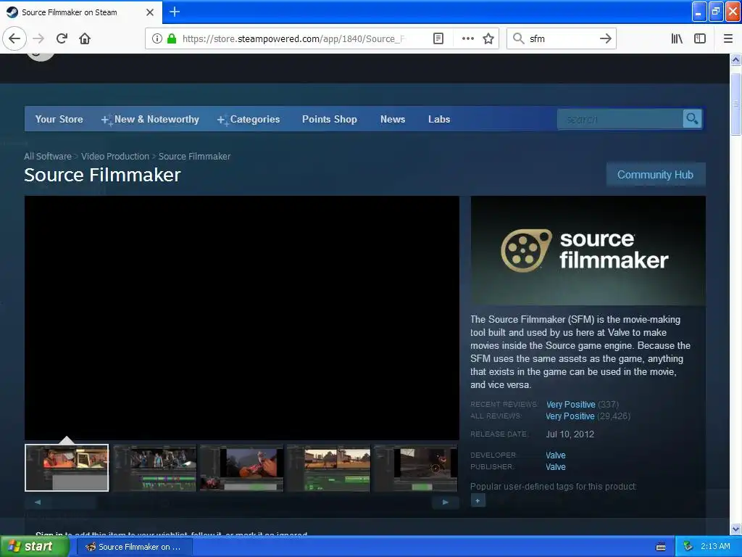Open the Labs page
The width and height of the screenshot is (742, 557).
(x=439, y=120)
